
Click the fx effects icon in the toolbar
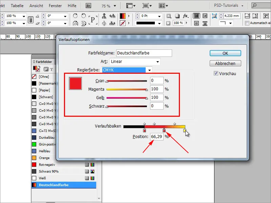[185, 16]
